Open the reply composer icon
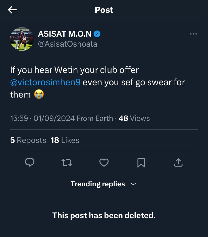Screen dimensions: 208x237 (x=30, y=163)
